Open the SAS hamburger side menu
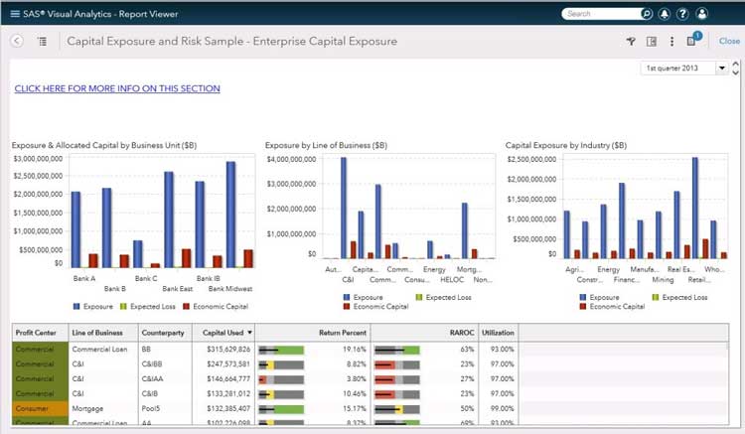Viewport: 745px width, 434px height. (x=14, y=14)
